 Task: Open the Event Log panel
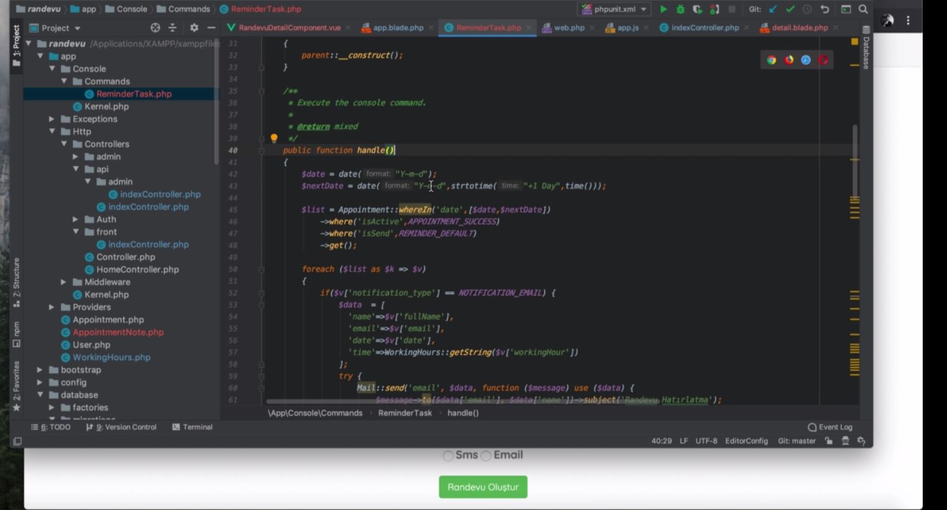(830, 427)
